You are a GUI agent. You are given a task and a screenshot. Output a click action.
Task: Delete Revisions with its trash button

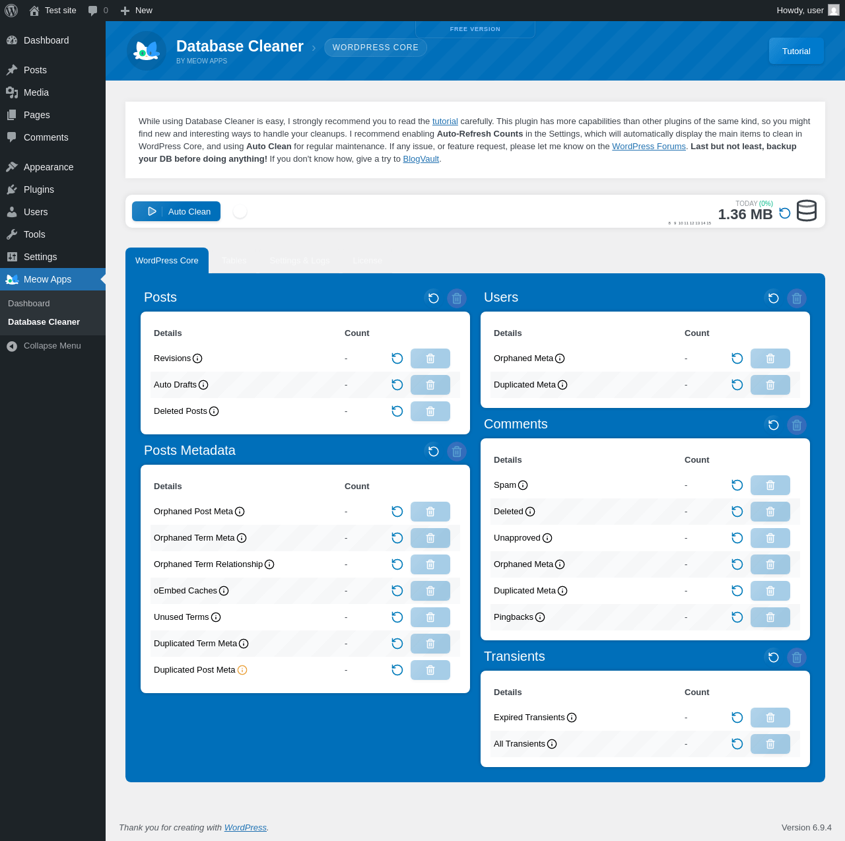coord(430,358)
